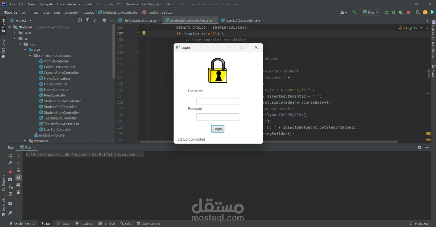Stop the running app from top toolbar
The image size is (436, 227).
coord(408,12)
